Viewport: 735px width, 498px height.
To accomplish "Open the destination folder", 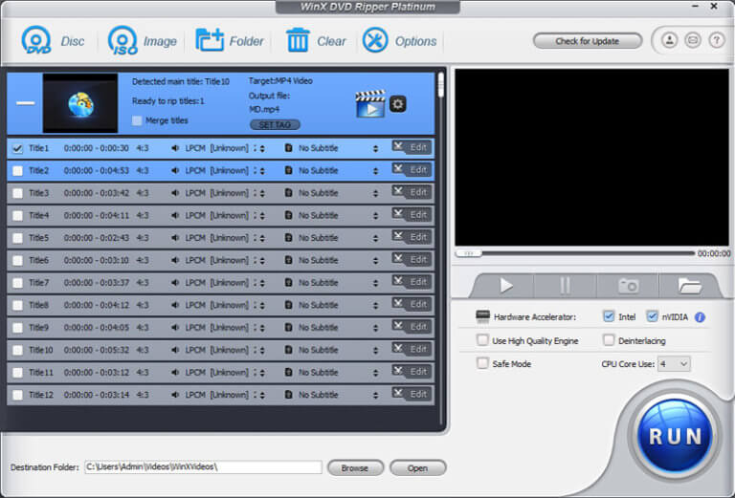I will point(417,467).
